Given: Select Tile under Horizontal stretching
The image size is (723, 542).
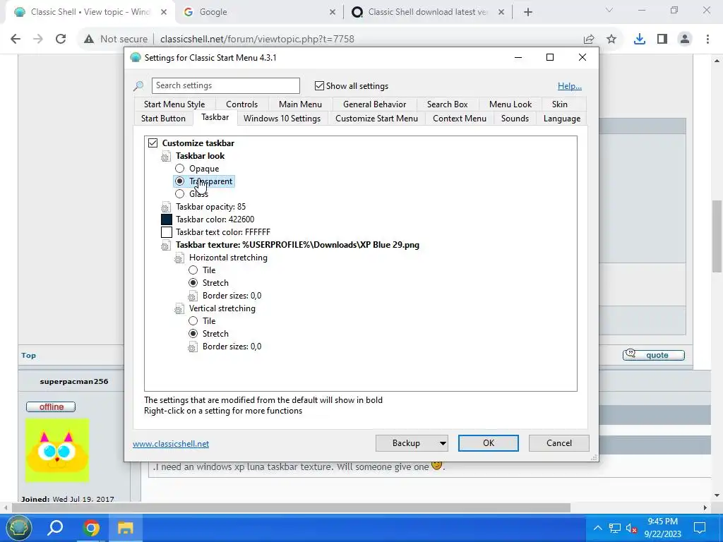Looking at the screenshot, I should (x=193, y=270).
